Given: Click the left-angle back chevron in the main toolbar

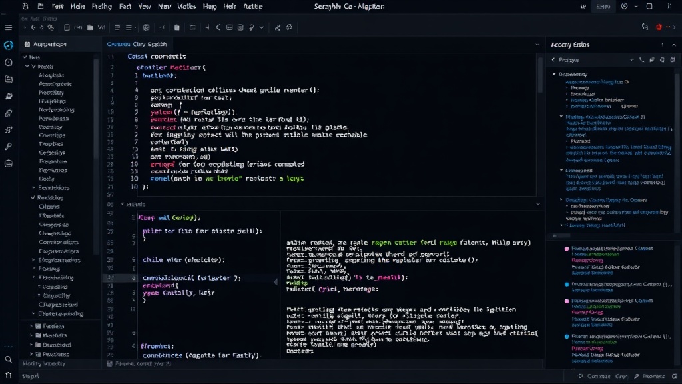Looking at the screenshot, I should click(x=218, y=27).
